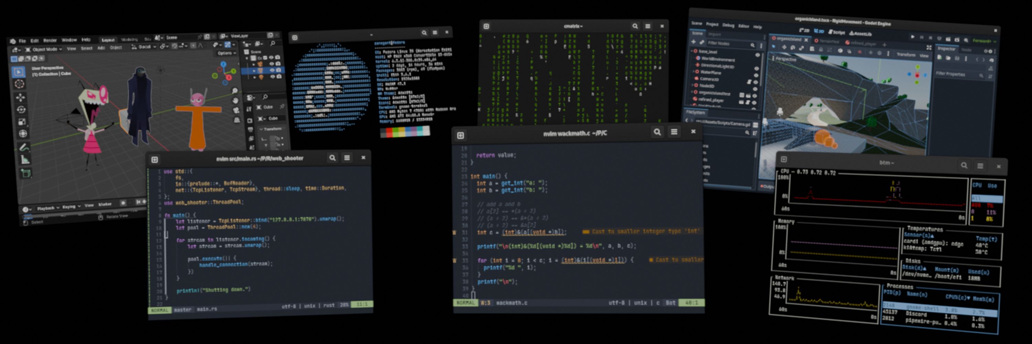The image size is (1032, 344).
Task: Open hamburger menu in btm terminal
Action: (x=980, y=166)
